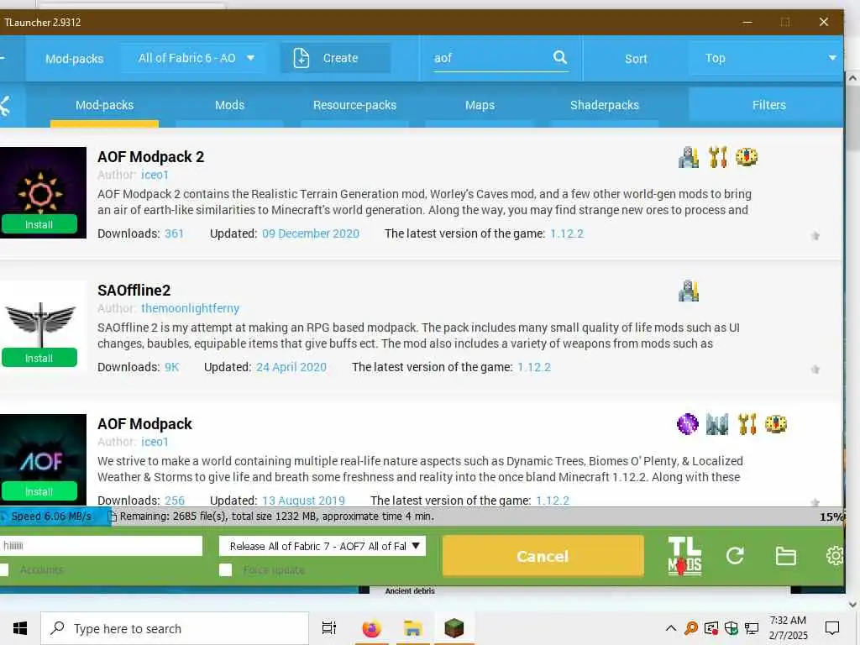Click the purple magic orb icon on AOF Modpack

687,424
